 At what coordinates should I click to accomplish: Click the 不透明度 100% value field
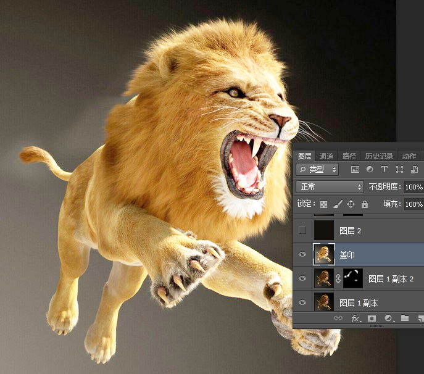[x=414, y=187]
